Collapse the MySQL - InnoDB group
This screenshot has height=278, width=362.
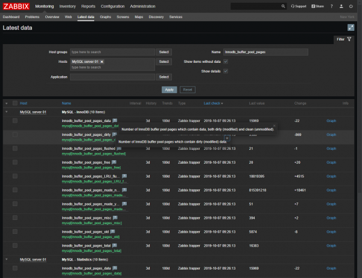(7, 112)
